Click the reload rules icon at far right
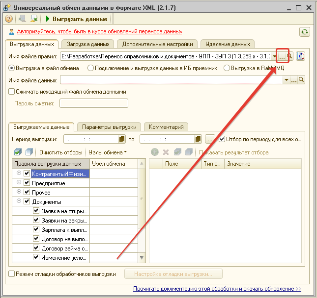Screen dimensions: 317x298 [x=301, y=56]
